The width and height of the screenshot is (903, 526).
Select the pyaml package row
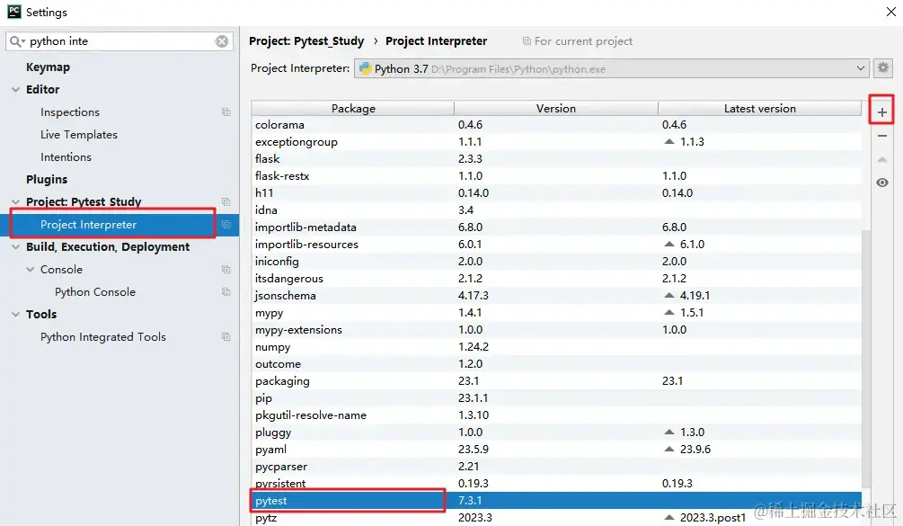(556, 450)
